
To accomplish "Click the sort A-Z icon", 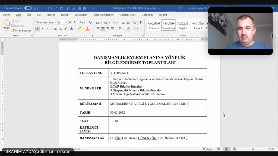I will pyautogui.click(x=134, y=22).
